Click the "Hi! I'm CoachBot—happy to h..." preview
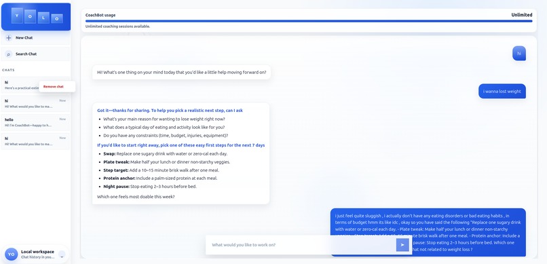 tap(28, 125)
